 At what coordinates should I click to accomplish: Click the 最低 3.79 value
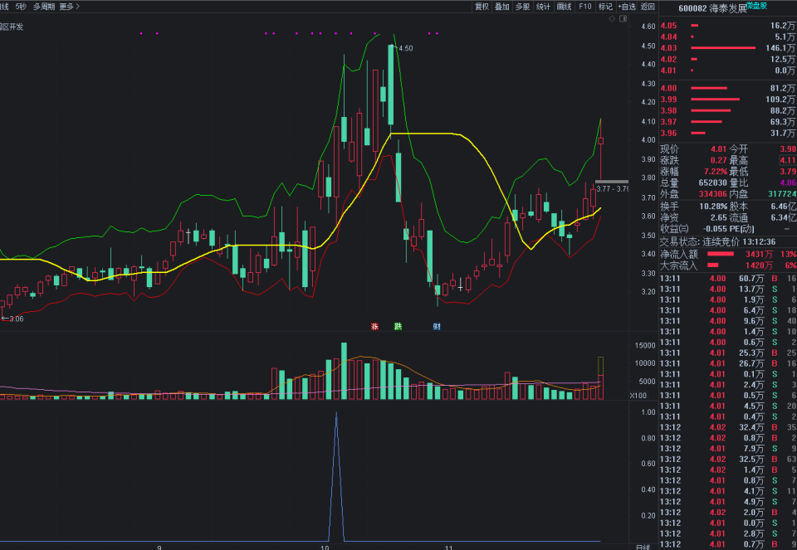tap(788, 172)
